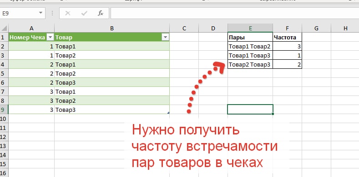
Task: Click cell A2 with value 1
Action: [x=31, y=47]
